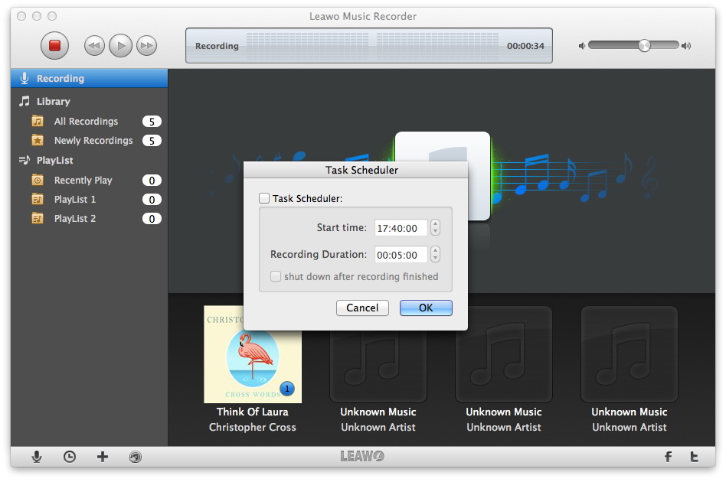
Task: Open task scheduler clock icon at bottom
Action: pyautogui.click(x=70, y=457)
